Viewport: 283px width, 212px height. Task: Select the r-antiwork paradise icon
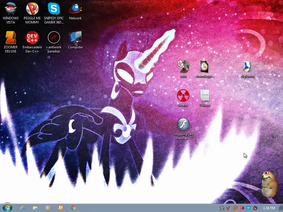(x=54, y=42)
